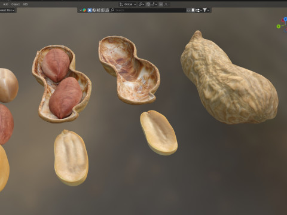Viewport: 287px width, 215px height.
Task: Open the snapping options dropdown
Action: (x=154, y=4)
